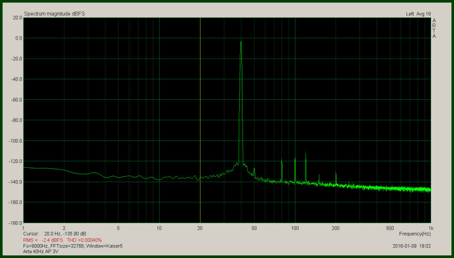Click the '-40.0' y-axis label

[x=17, y=80]
